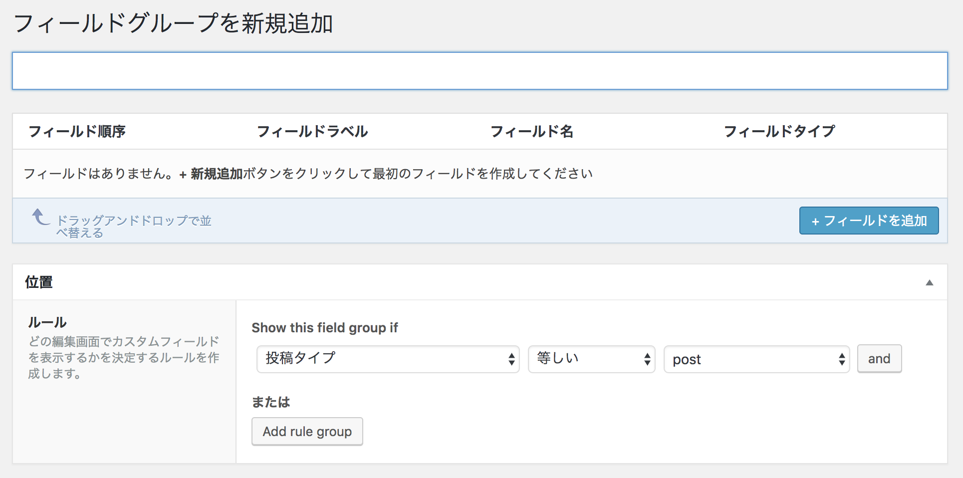Collapse the 位置 panel with the triangle
Screen dimensions: 963x478
pyautogui.click(x=929, y=282)
